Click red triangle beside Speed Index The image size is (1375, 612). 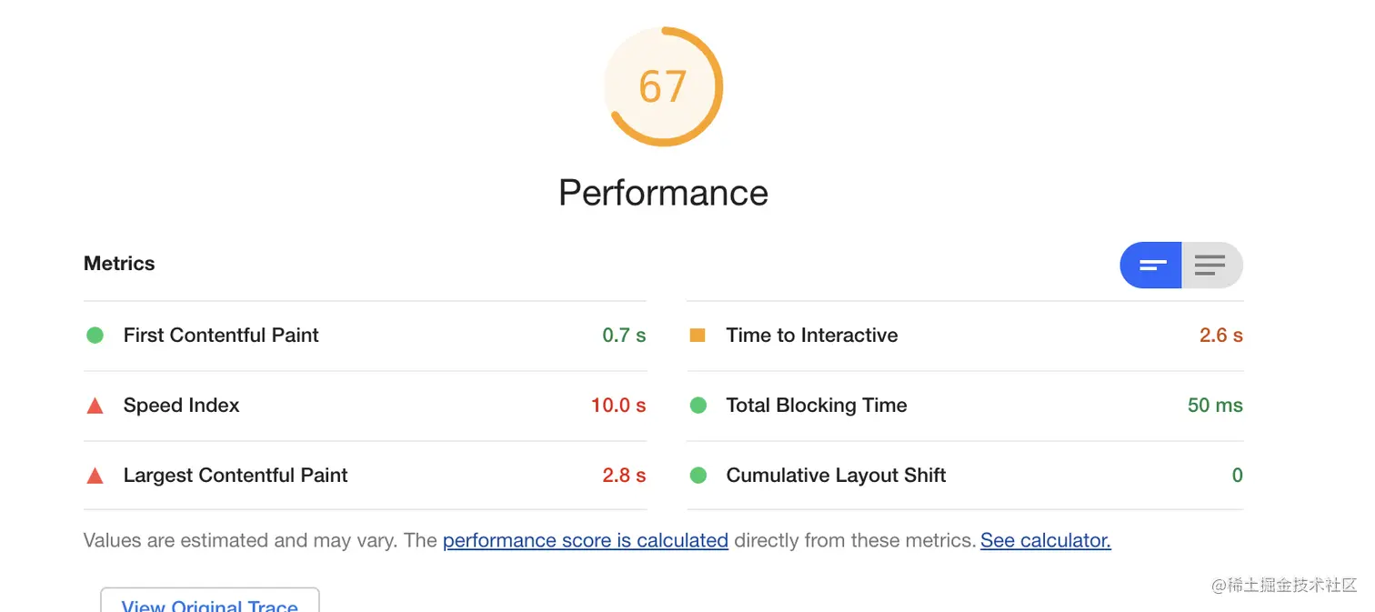tap(95, 406)
